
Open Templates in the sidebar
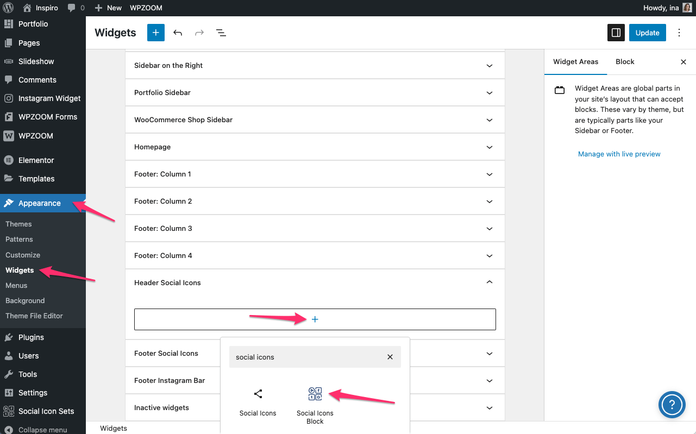pos(36,179)
